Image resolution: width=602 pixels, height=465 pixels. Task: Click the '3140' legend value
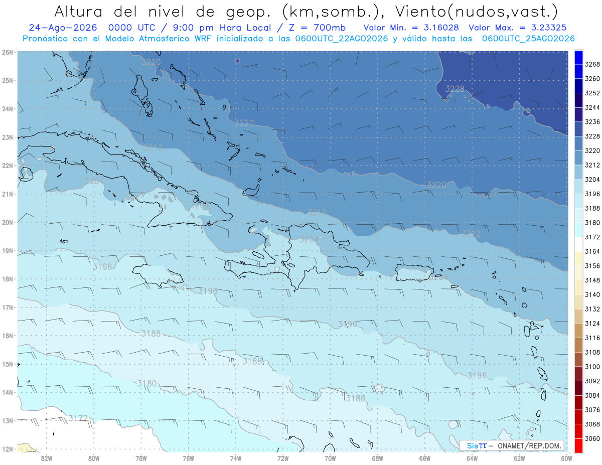pyautogui.click(x=592, y=294)
